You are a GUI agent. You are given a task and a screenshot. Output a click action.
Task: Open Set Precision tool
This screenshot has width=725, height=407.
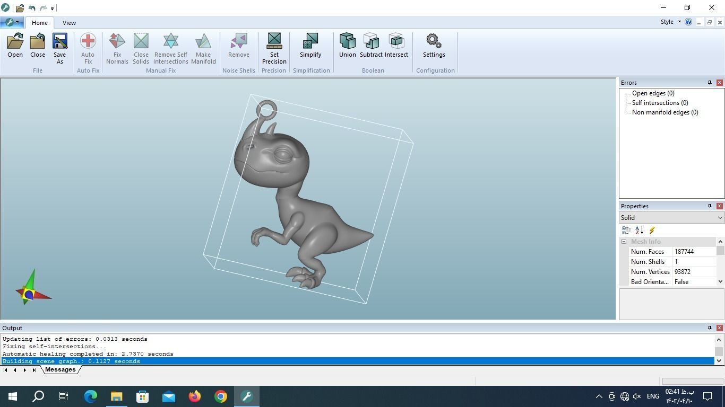pos(274,49)
